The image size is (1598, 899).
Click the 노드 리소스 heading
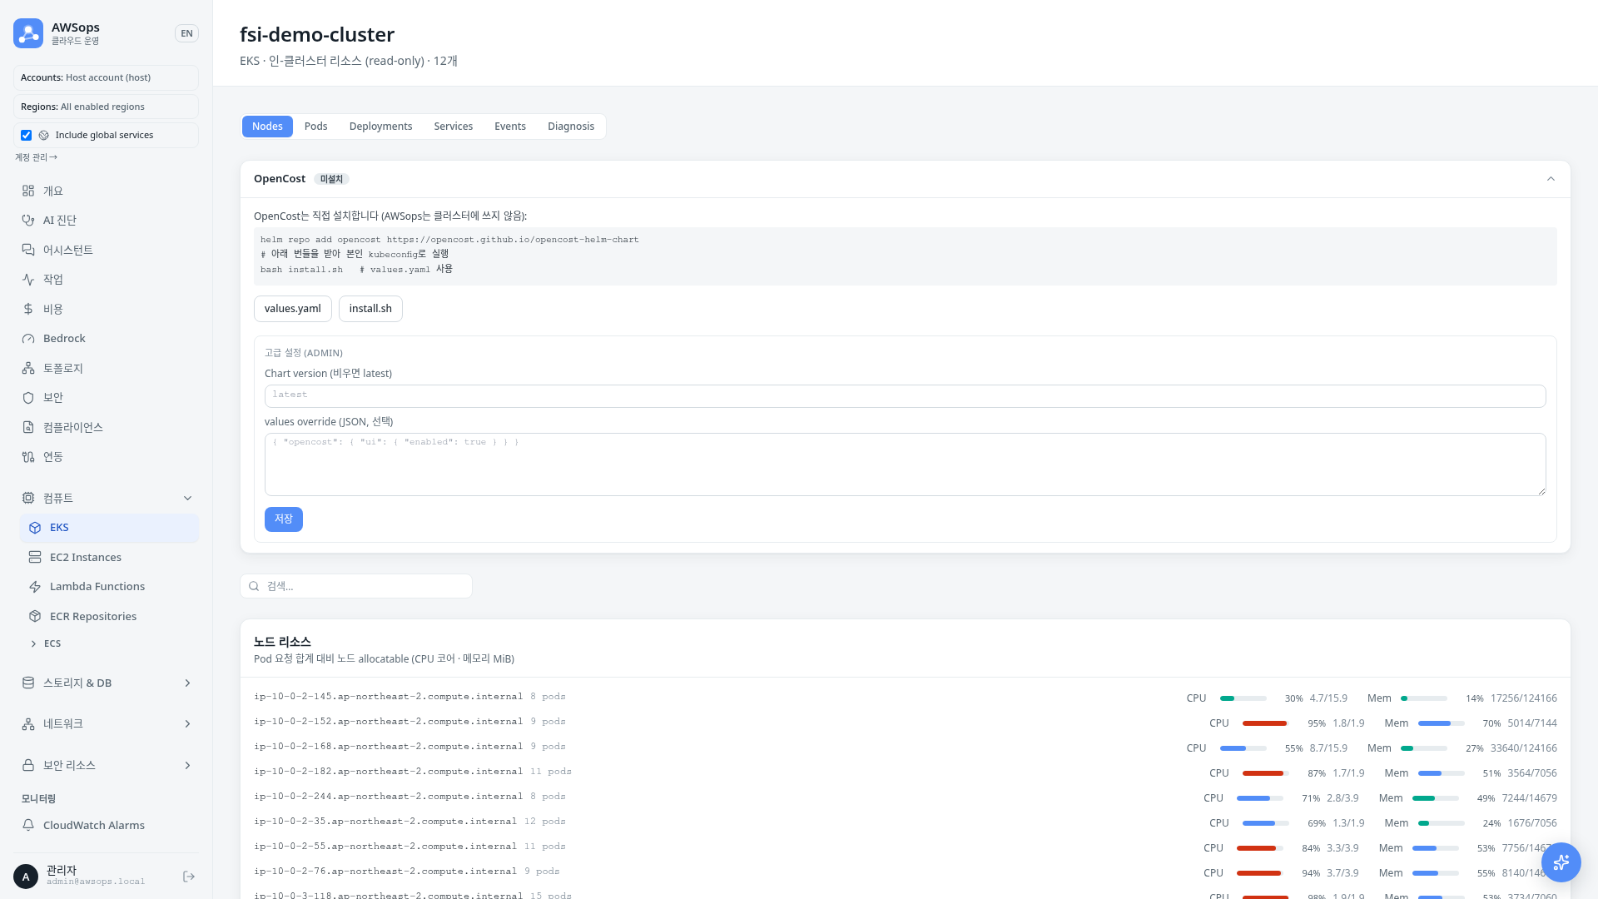282,642
